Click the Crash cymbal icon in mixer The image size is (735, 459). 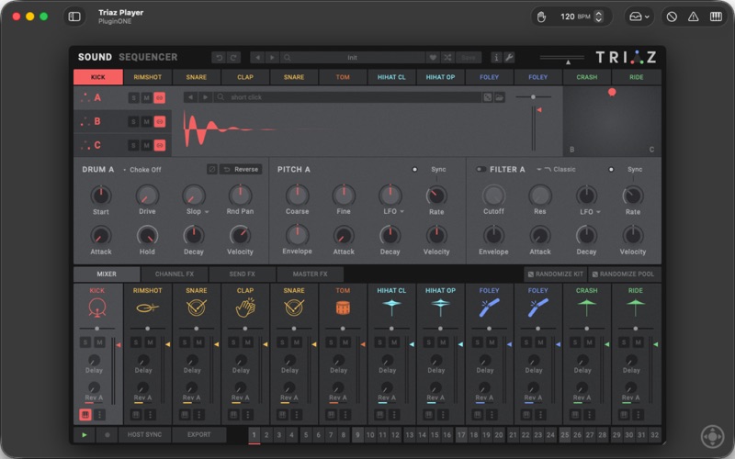[586, 308]
